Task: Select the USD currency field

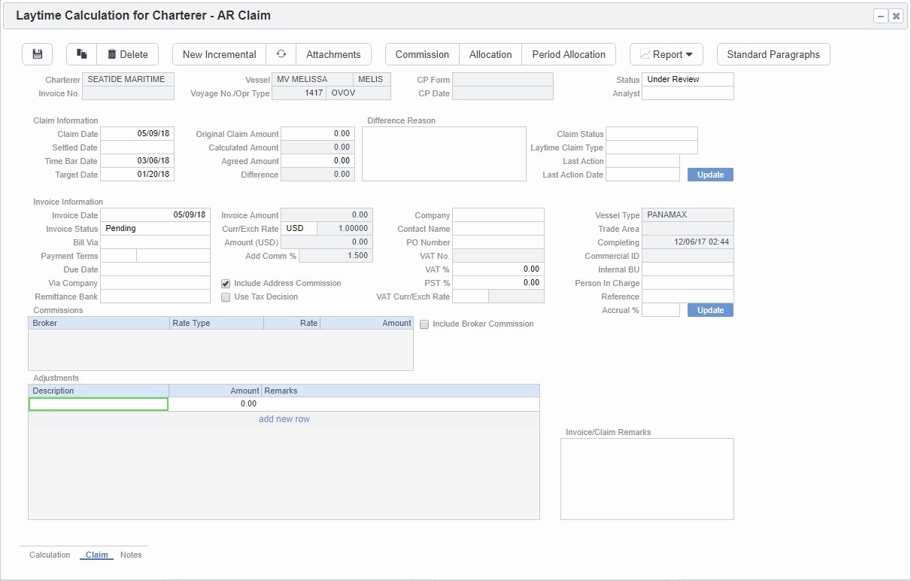Action: tap(299, 229)
